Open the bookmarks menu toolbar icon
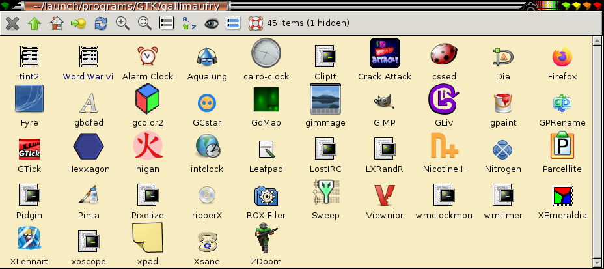Image resolution: width=604 pixels, height=269 pixels. click(x=79, y=23)
